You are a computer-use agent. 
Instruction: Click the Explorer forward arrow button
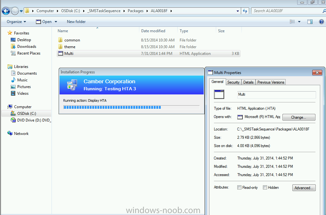[x=15, y=11]
